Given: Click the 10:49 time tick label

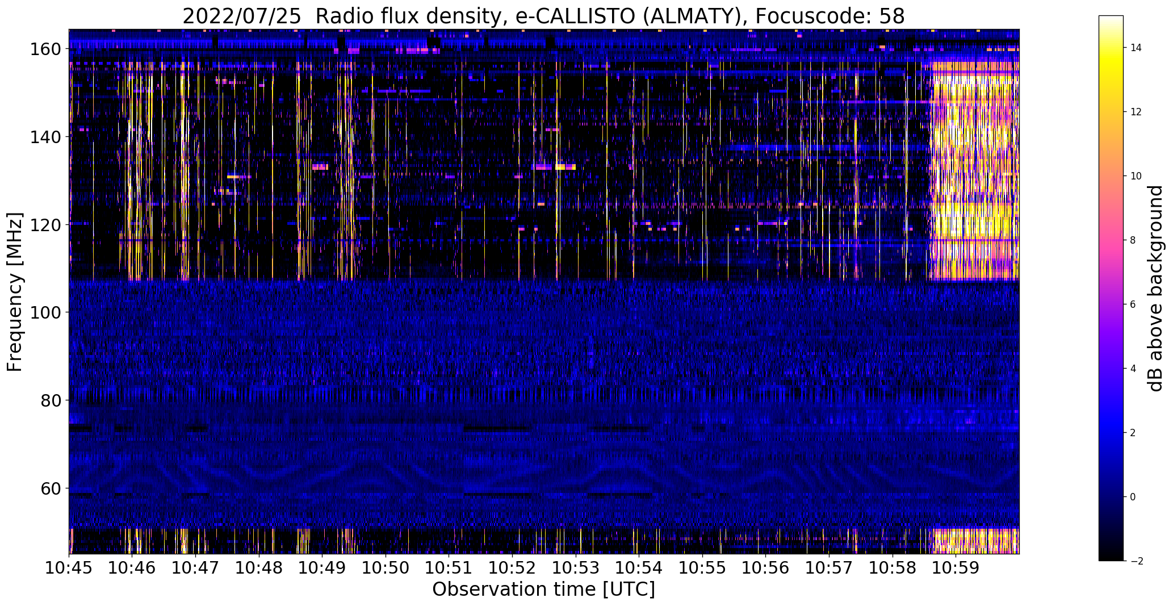Looking at the screenshot, I should (322, 567).
